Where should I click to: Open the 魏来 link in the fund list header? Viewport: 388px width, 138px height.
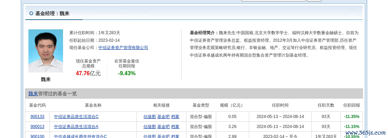click(x=33, y=93)
